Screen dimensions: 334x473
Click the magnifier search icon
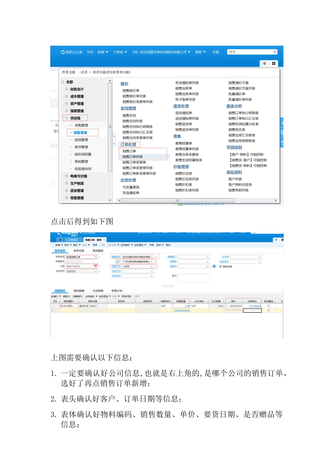click(x=275, y=52)
